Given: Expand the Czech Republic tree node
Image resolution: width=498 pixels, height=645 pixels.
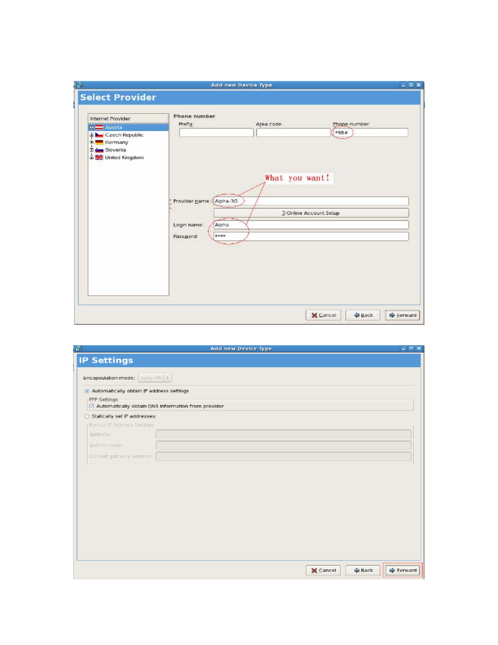Looking at the screenshot, I should tap(91, 135).
